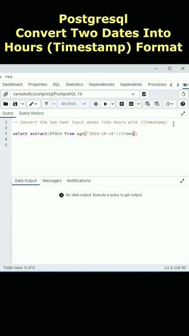Expand execute options arrow
This screenshot has height=336, width=189.
tap(113, 104)
